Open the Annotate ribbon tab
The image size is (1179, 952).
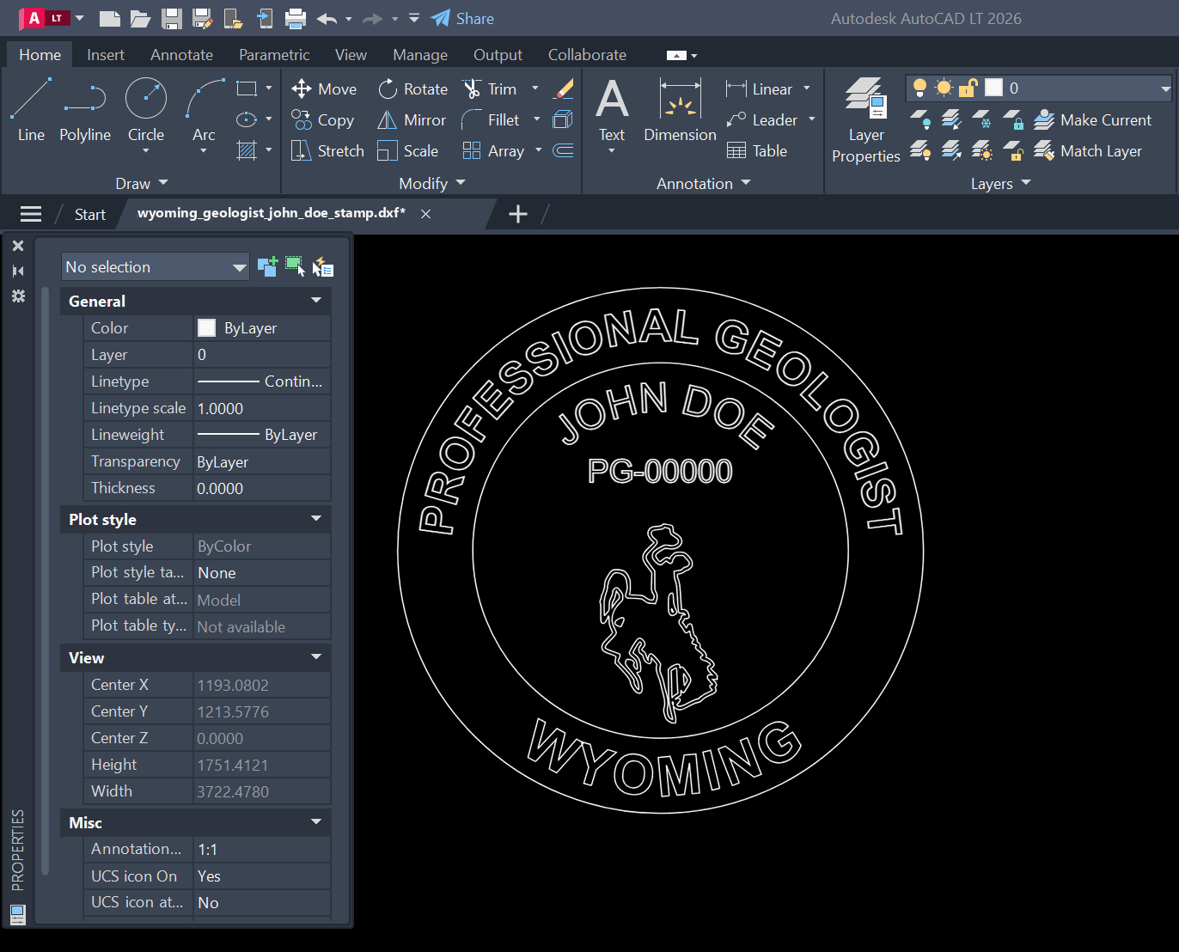(181, 54)
